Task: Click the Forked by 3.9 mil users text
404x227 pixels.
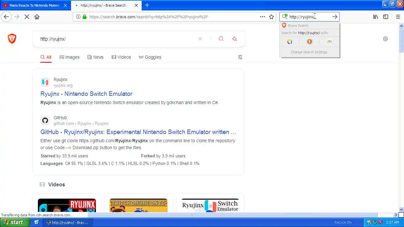Action: click(x=163, y=156)
